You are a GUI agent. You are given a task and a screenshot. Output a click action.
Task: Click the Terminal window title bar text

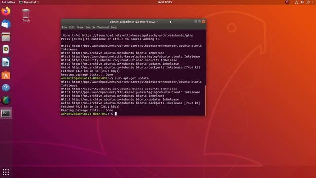[x=133, y=22]
